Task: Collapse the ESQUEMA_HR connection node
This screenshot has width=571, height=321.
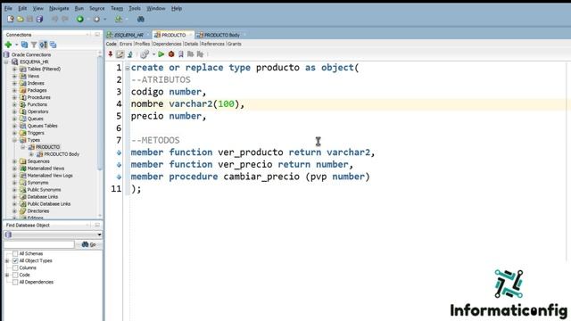Action: click(x=6, y=62)
